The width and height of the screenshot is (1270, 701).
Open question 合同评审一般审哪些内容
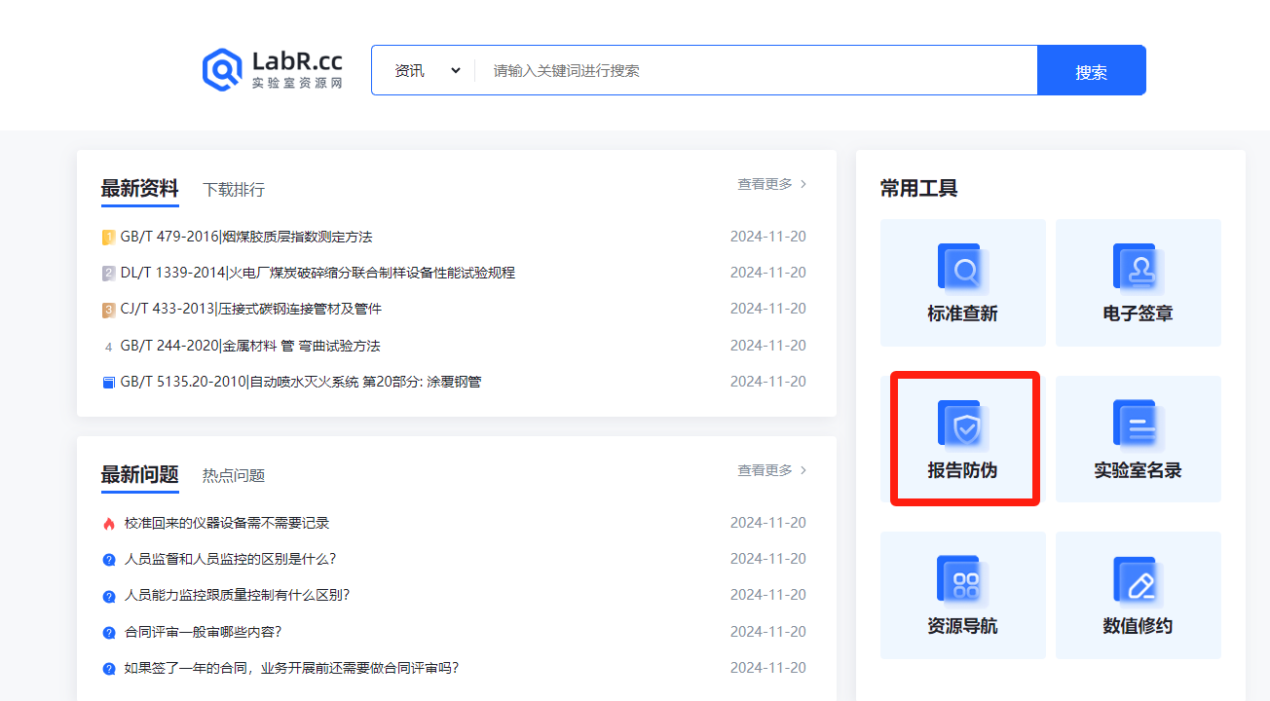(203, 632)
